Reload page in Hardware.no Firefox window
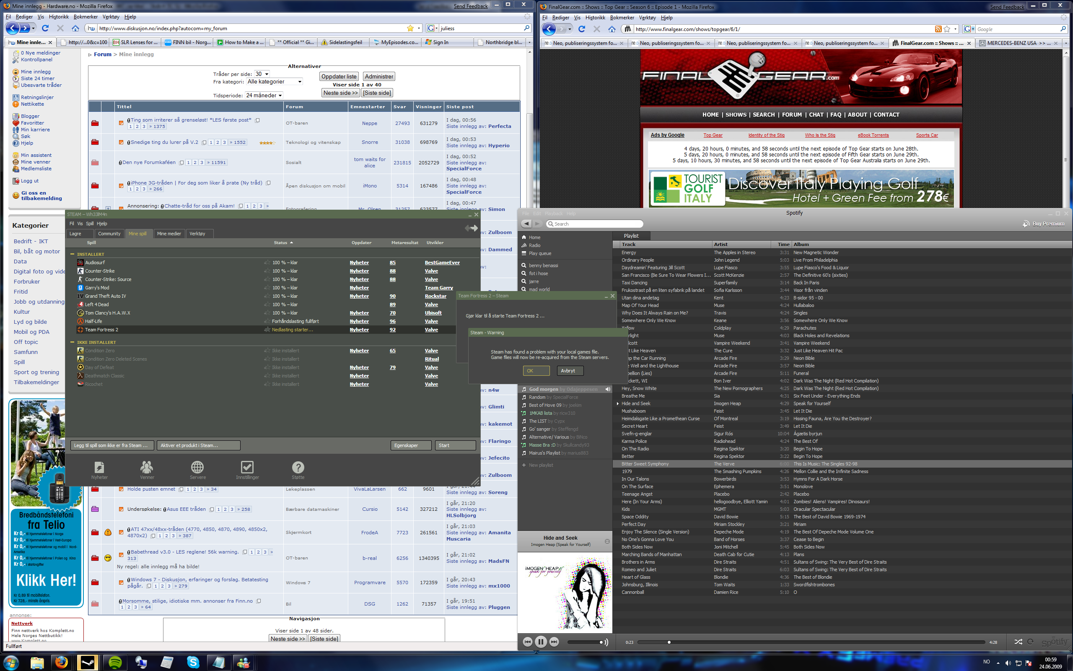1073x671 pixels. coord(45,28)
